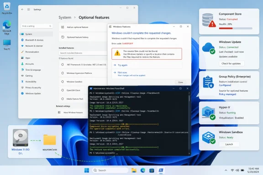
Task: Click the Component Store database icon
Action: pyautogui.click(x=209, y=20)
